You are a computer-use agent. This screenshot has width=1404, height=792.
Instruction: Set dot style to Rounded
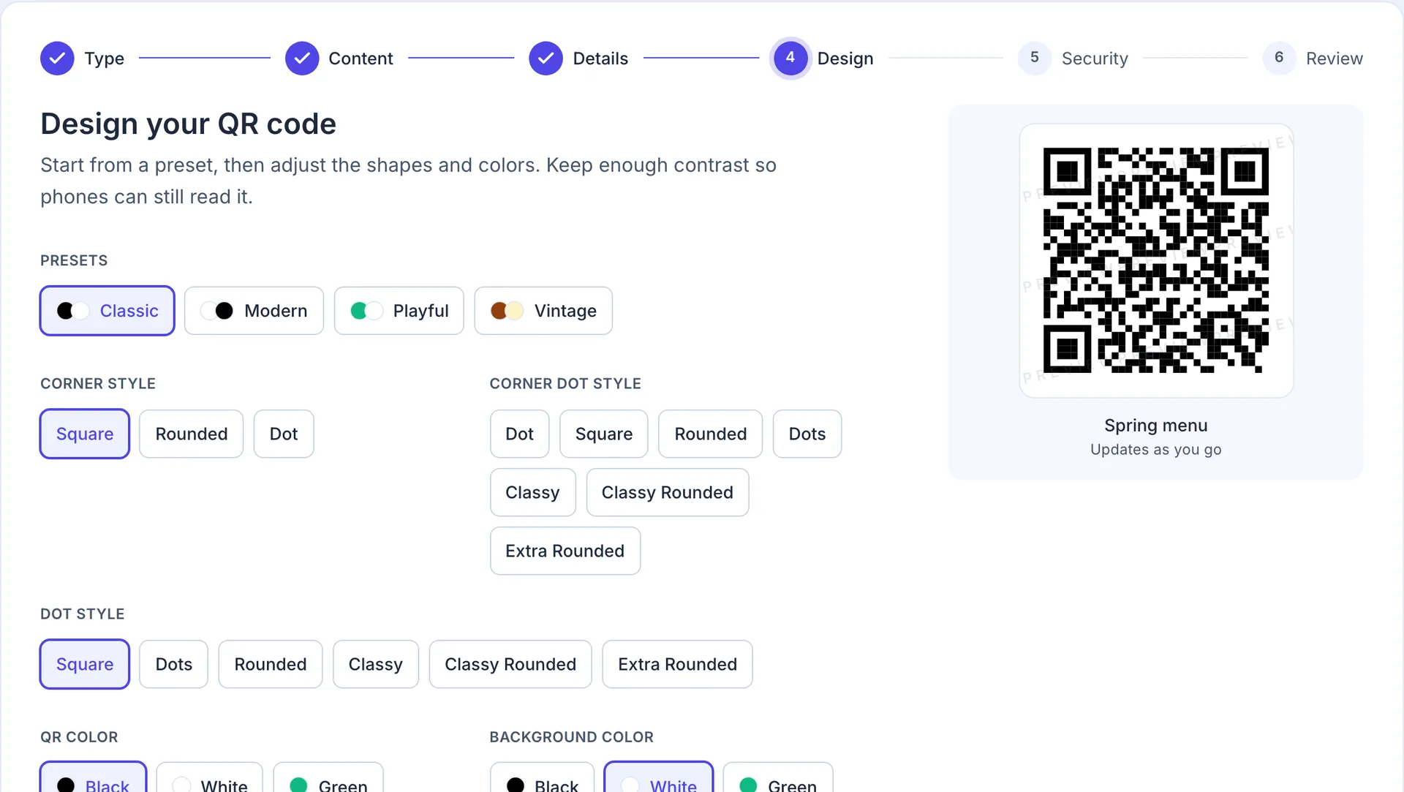point(271,664)
